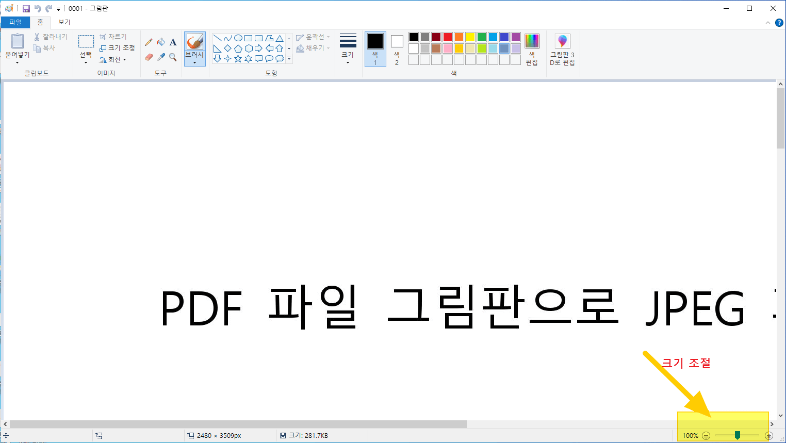Choose the Pentagon shape
This screenshot has height=443, width=786.
(x=238, y=48)
